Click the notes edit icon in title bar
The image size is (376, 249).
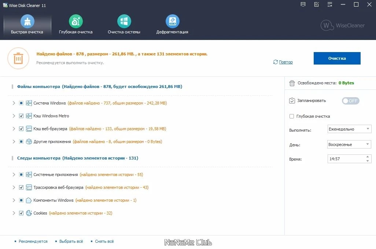coord(317,4)
